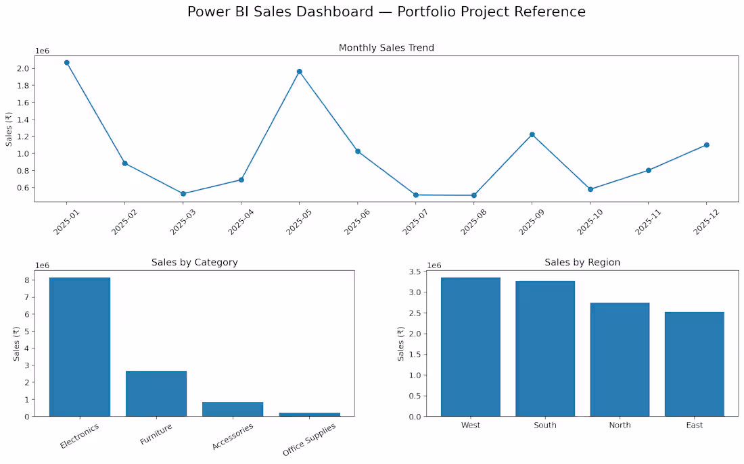Select the Office Supplies bar
This screenshot has height=464, width=744.
point(309,415)
